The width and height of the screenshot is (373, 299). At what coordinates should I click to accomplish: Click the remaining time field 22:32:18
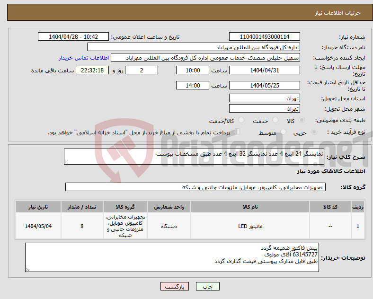pos(92,70)
